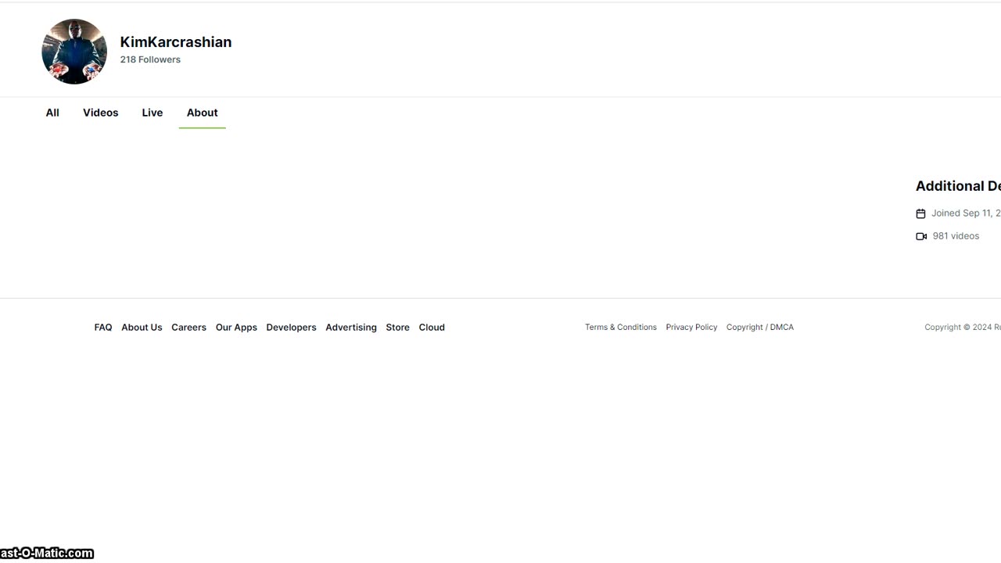
Task: Click the KimKarcrashian channel name
Action: coord(176,42)
